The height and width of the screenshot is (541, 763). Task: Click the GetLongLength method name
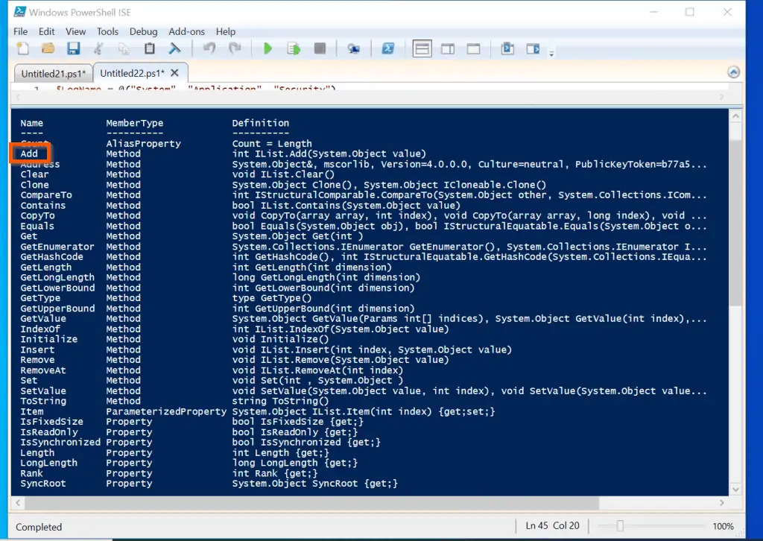pos(57,277)
